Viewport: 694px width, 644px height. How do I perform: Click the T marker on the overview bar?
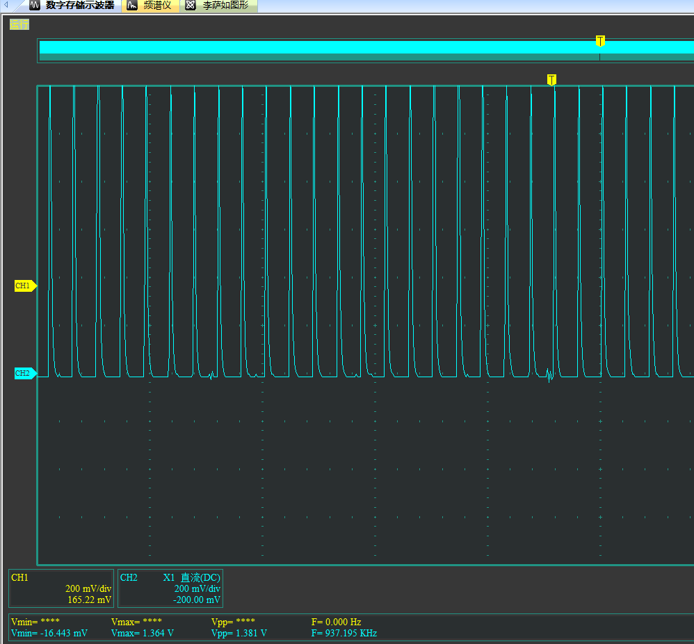(600, 41)
